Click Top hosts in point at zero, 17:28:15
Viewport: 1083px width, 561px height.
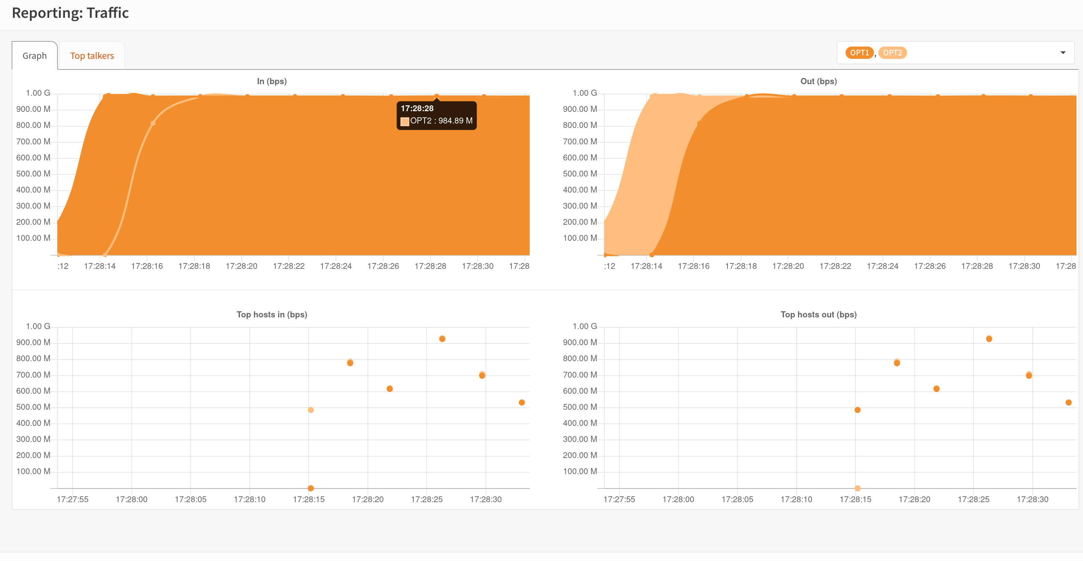[x=311, y=488]
